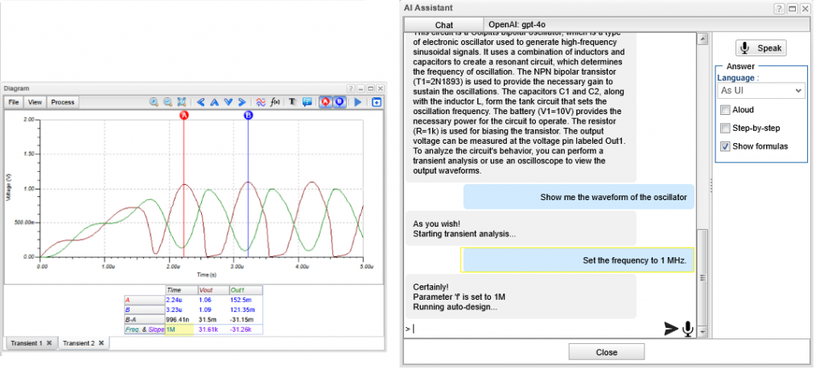Screen dimensions: 824x385
Task: Click highlighted 1M frequency cell
Action: click(181, 330)
